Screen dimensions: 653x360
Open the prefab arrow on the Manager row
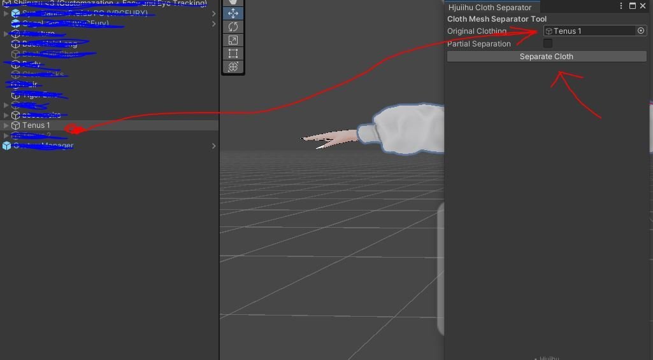pyautogui.click(x=213, y=146)
